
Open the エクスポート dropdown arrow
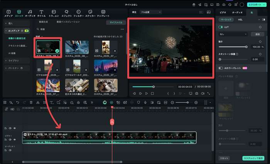264,5
